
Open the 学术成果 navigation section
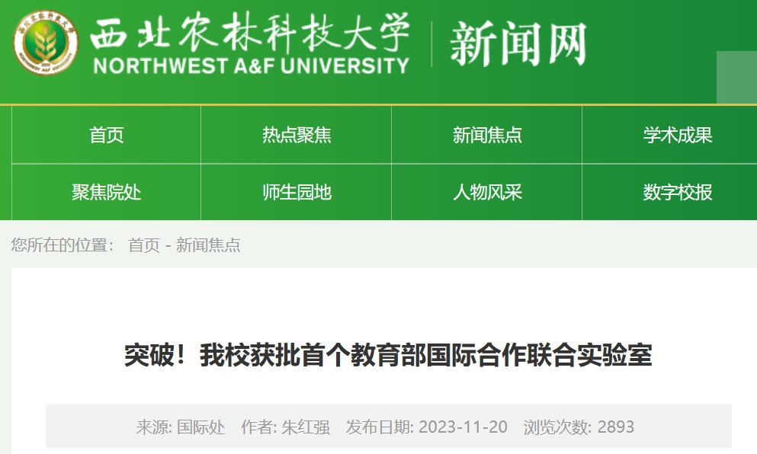pos(677,136)
